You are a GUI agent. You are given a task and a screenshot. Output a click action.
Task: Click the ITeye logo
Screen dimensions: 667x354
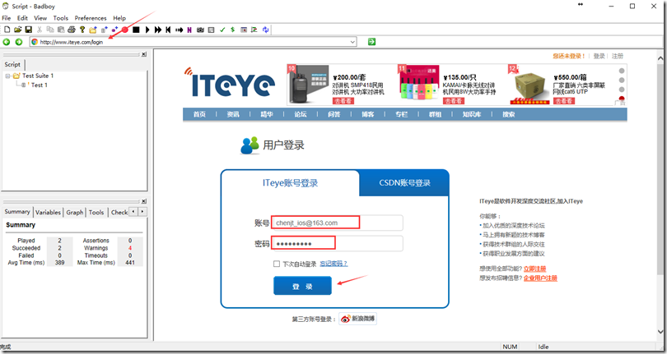tap(230, 83)
